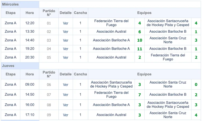
Task: Open the Ver link for match 01
Action: [x=66, y=23]
